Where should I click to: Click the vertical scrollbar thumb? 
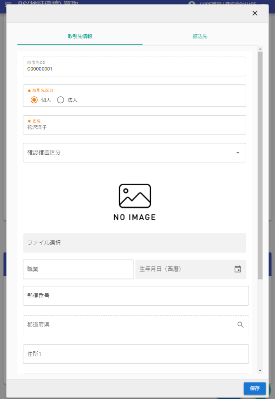(260, 165)
